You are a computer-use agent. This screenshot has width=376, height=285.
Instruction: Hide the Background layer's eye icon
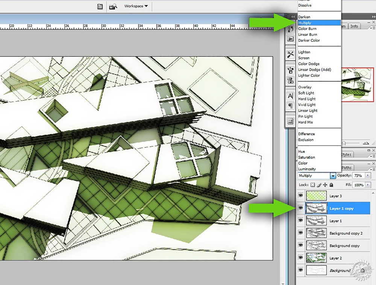pos(300,270)
